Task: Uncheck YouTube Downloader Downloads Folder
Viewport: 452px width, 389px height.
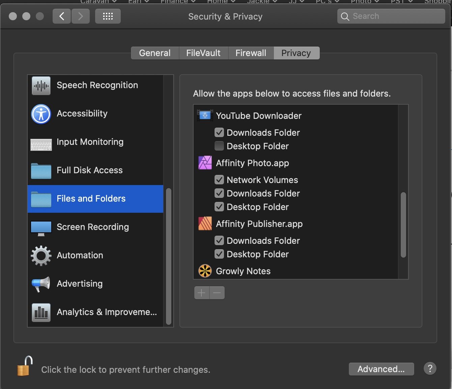Action: click(219, 132)
